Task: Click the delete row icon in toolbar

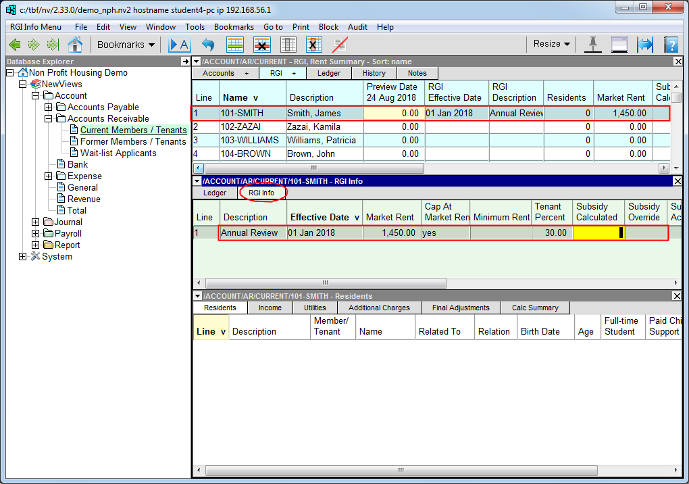Action: pyautogui.click(x=262, y=45)
